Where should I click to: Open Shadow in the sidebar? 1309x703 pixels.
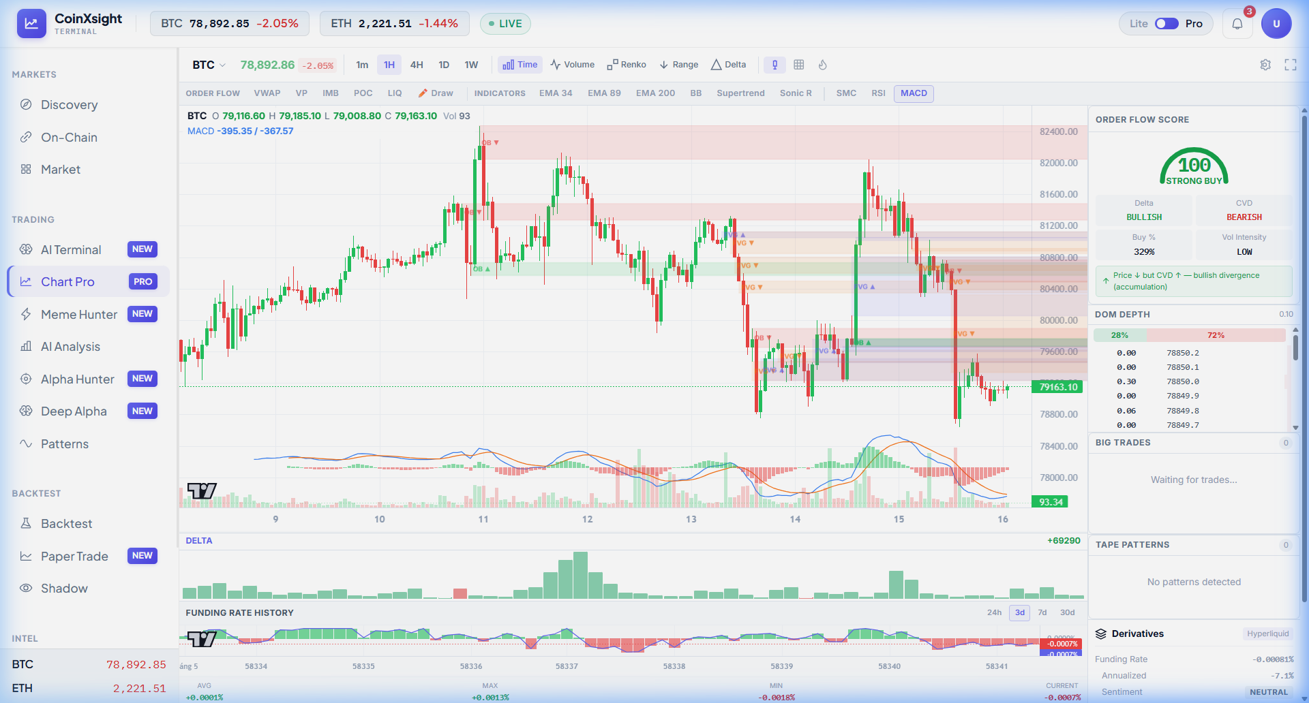(x=89, y=588)
